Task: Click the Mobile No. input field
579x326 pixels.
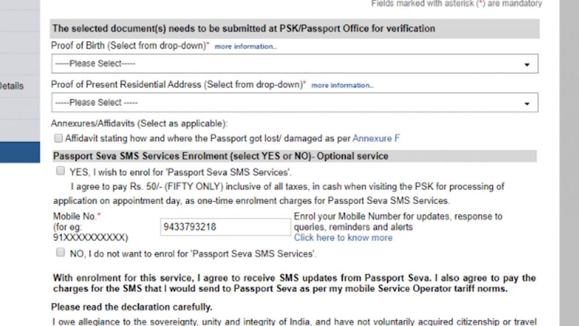Action: 225,228
